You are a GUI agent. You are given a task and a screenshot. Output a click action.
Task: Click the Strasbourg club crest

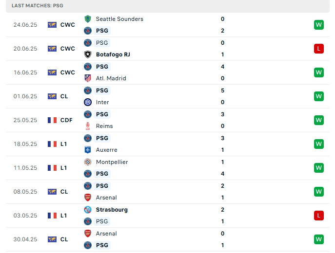tap(88, 210)
